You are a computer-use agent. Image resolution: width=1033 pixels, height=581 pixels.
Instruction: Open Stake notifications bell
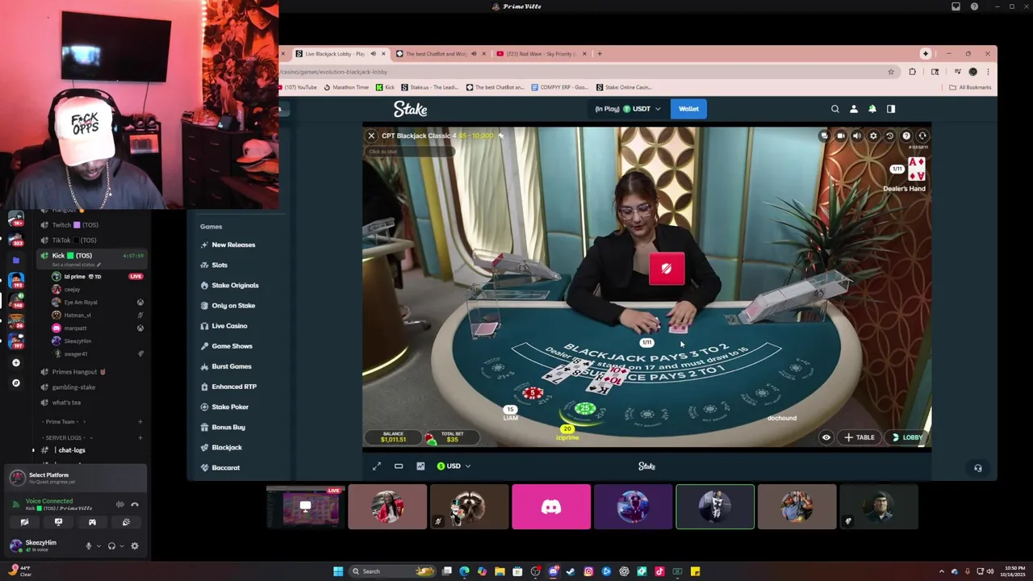[x=872, y=109]
